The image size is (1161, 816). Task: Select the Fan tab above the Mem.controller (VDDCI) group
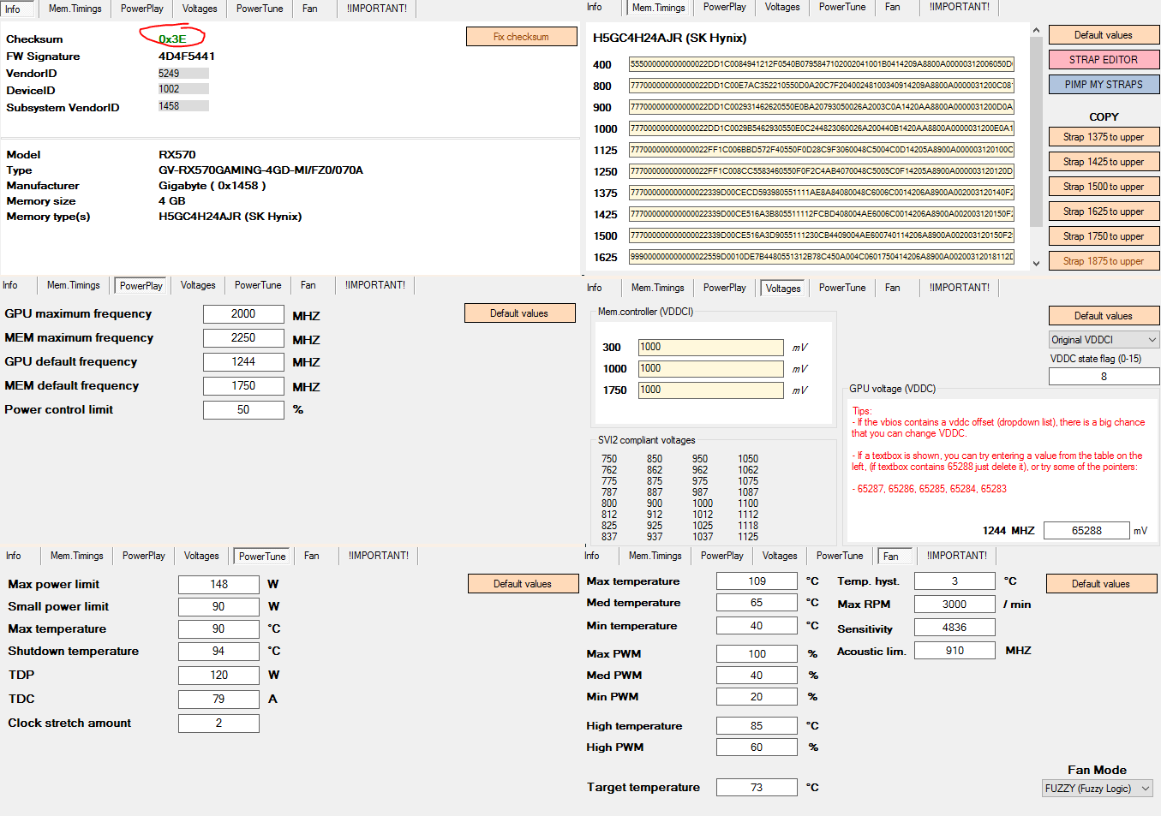pyautogui.click(x=892, y=288)
